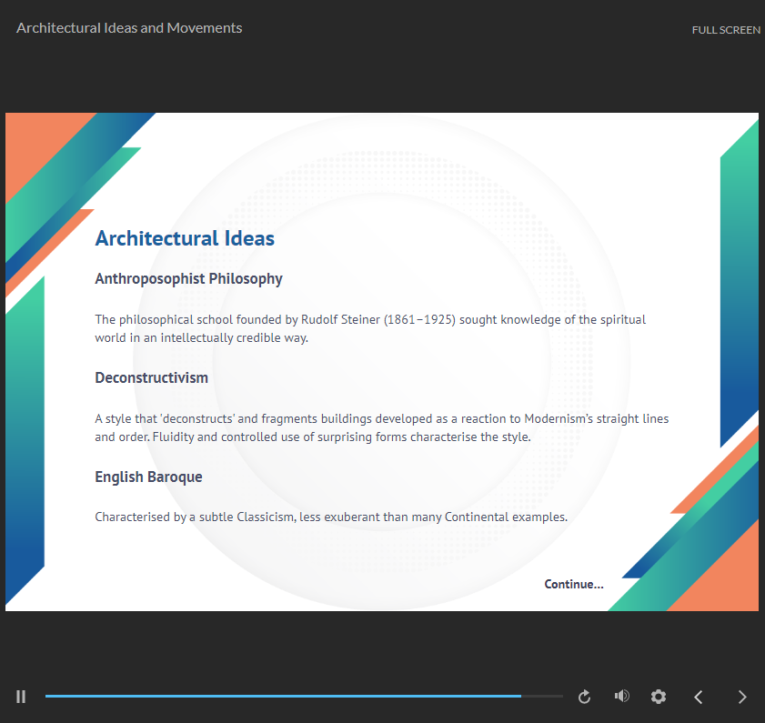Select the Deconstructivism heading
The width and height of the screenshot is (765, 723).
151,378
